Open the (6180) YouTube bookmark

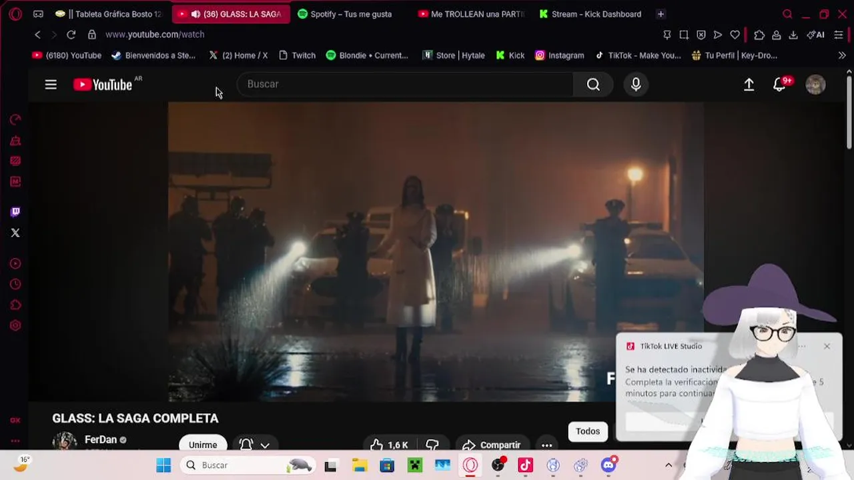(67, 55)
